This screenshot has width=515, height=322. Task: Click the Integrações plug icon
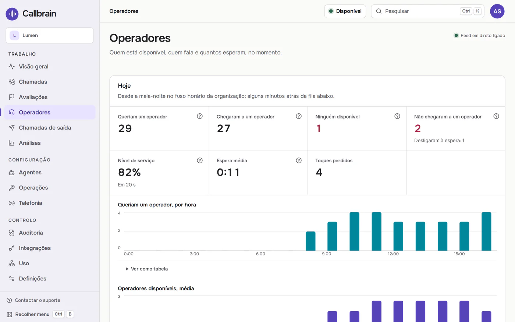tap(12, 248)
